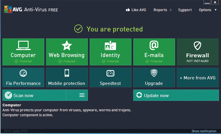Image resolution: width=221 pixels, height=134 pixels.
Task: Click the green checkmark beside You are protected
Action: (x=78, y=29)
